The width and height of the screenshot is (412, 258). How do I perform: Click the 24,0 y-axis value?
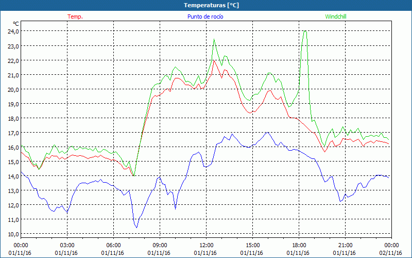point(14,31)
